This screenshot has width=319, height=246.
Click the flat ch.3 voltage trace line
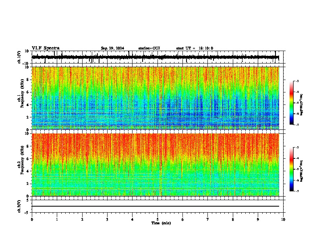click(155, 206)
